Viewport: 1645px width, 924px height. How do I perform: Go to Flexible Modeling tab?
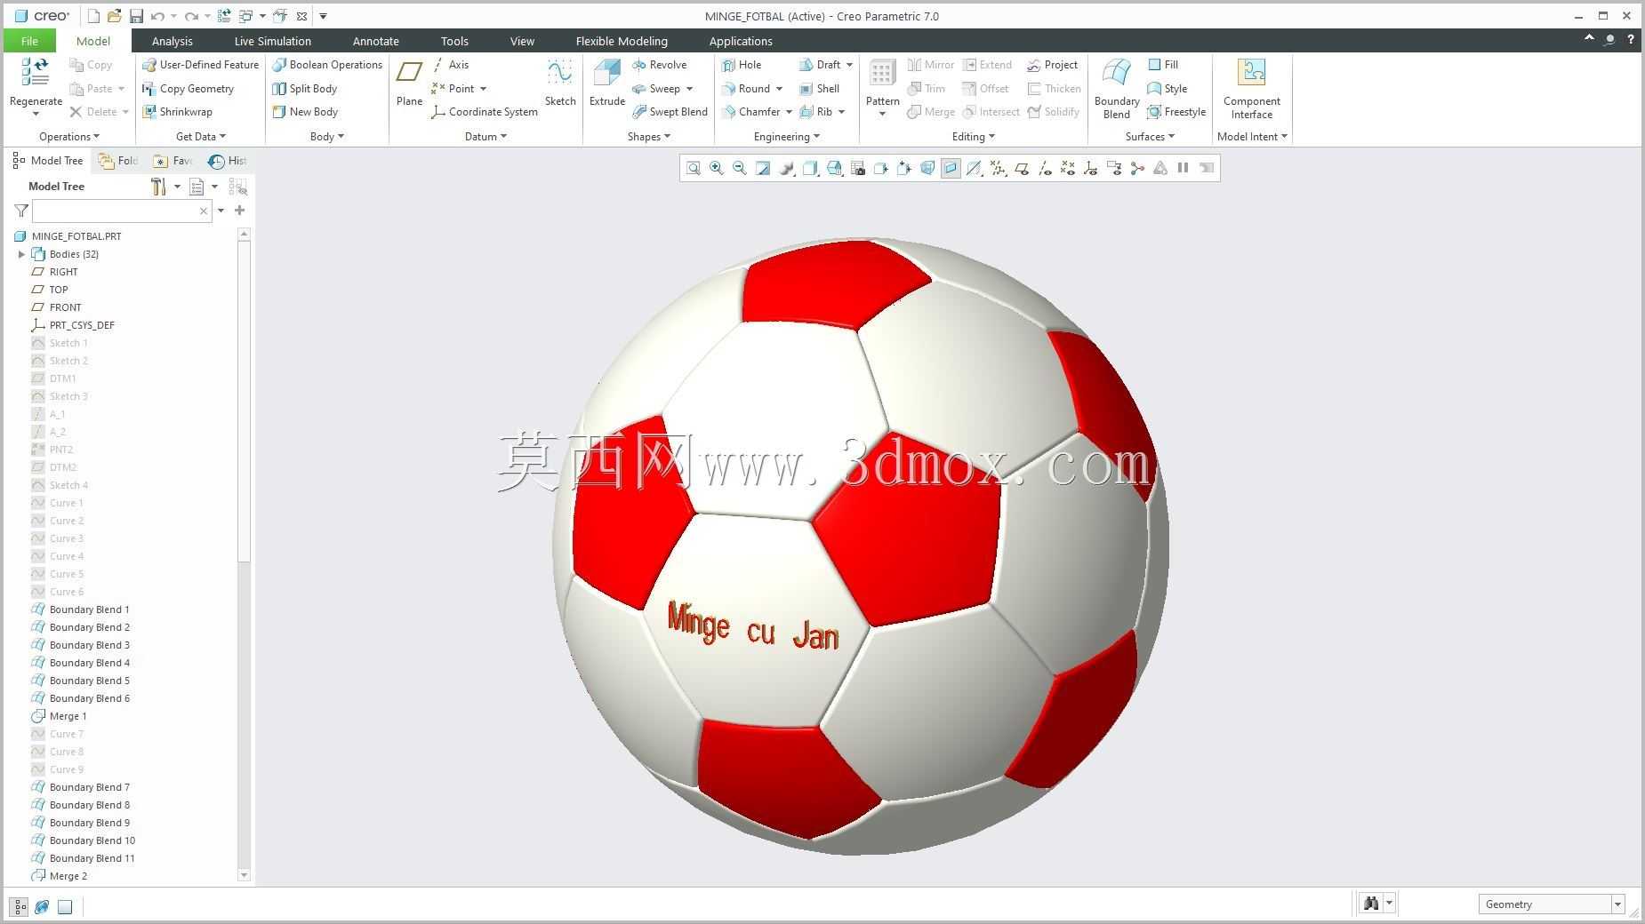click(x=622, y=41)
